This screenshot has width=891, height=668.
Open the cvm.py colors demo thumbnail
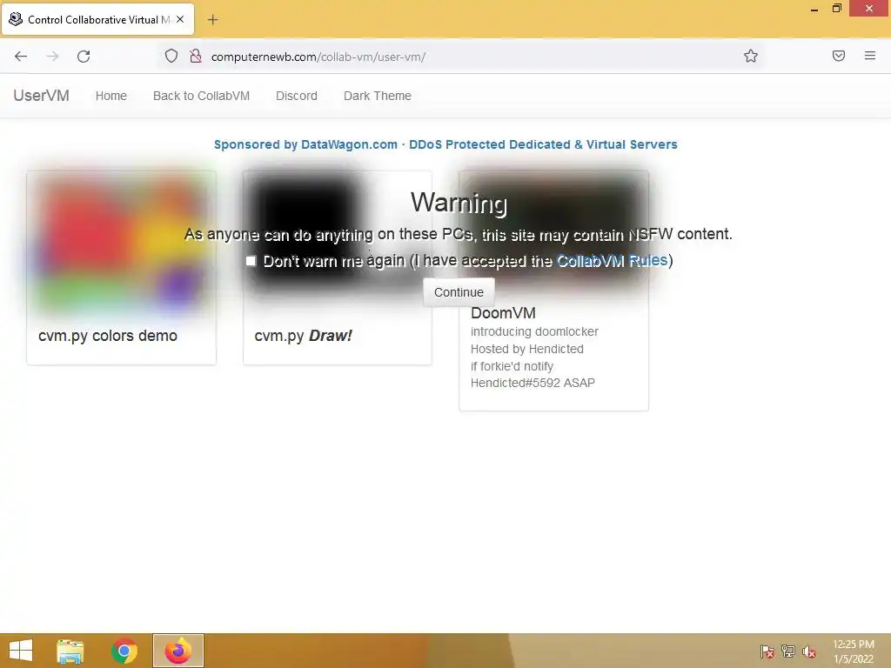pos(121,244)
